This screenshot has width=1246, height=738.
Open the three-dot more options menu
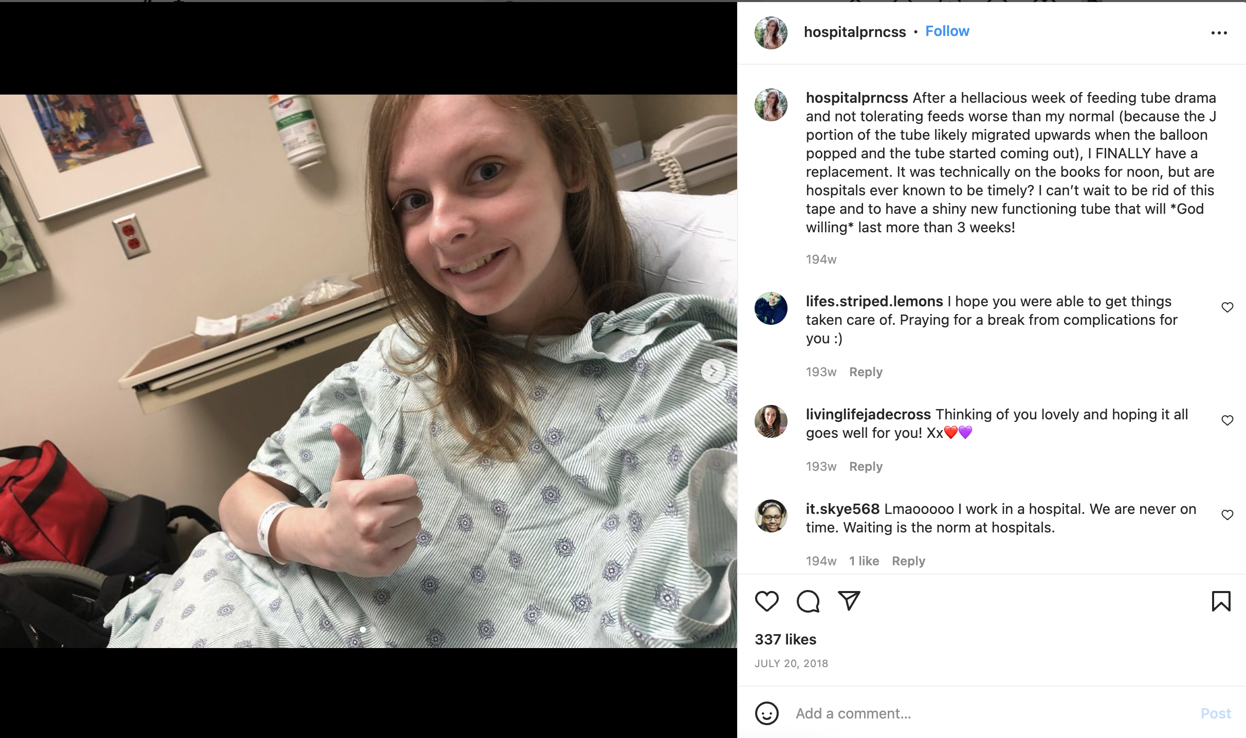[x=1219, y=33]
